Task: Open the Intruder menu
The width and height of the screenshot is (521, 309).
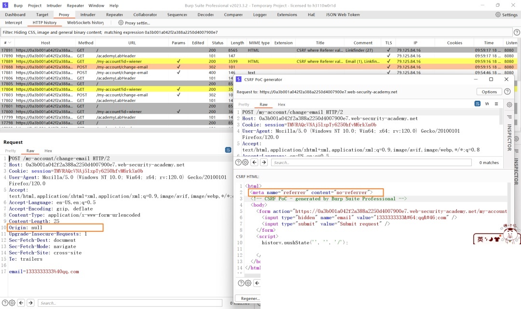Action: [x=54, y=5]
